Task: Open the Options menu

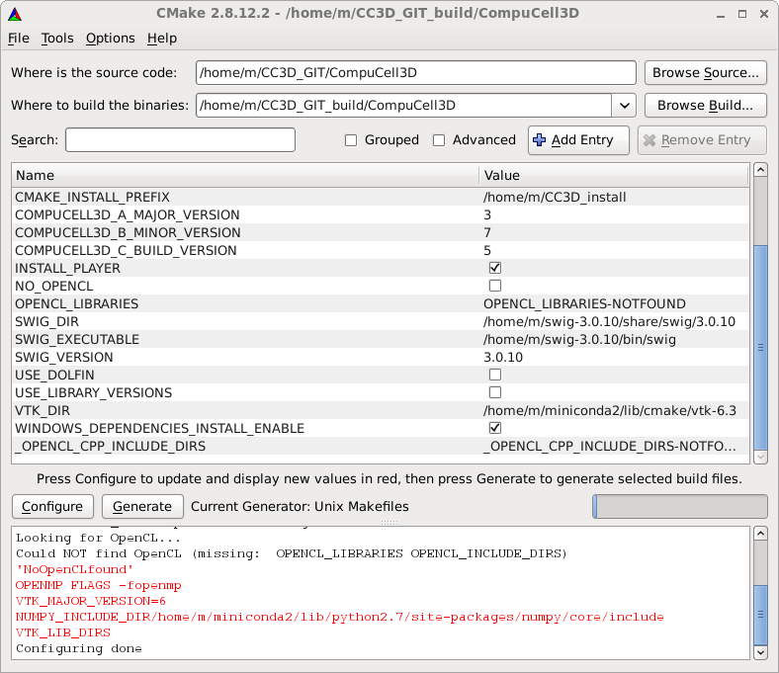Action: 110,38
